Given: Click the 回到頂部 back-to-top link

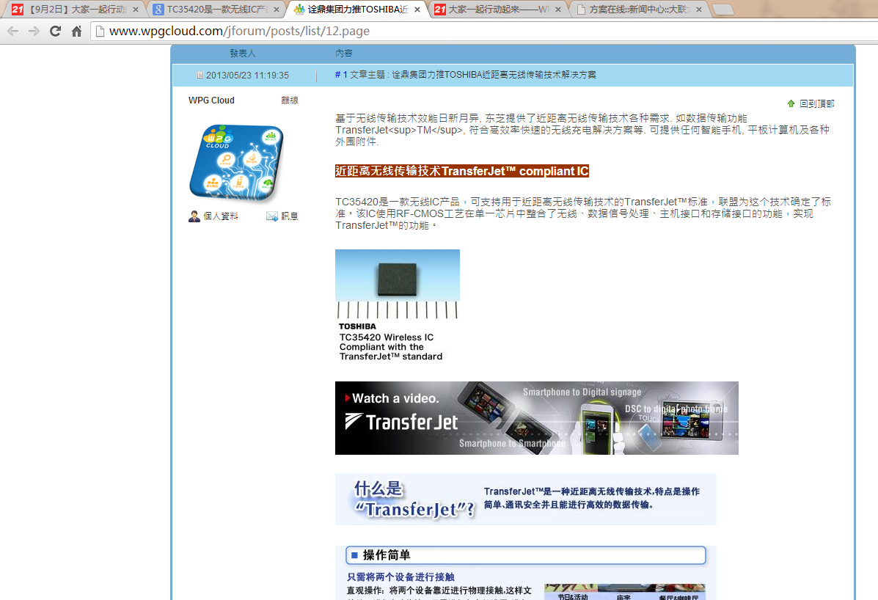Looking at the screenshot, I should coord(816,103).
